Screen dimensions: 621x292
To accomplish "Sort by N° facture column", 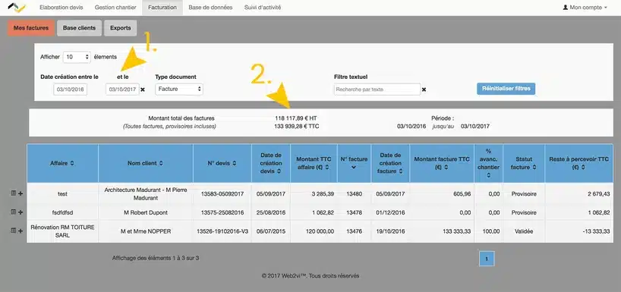I will click(354, 163).
